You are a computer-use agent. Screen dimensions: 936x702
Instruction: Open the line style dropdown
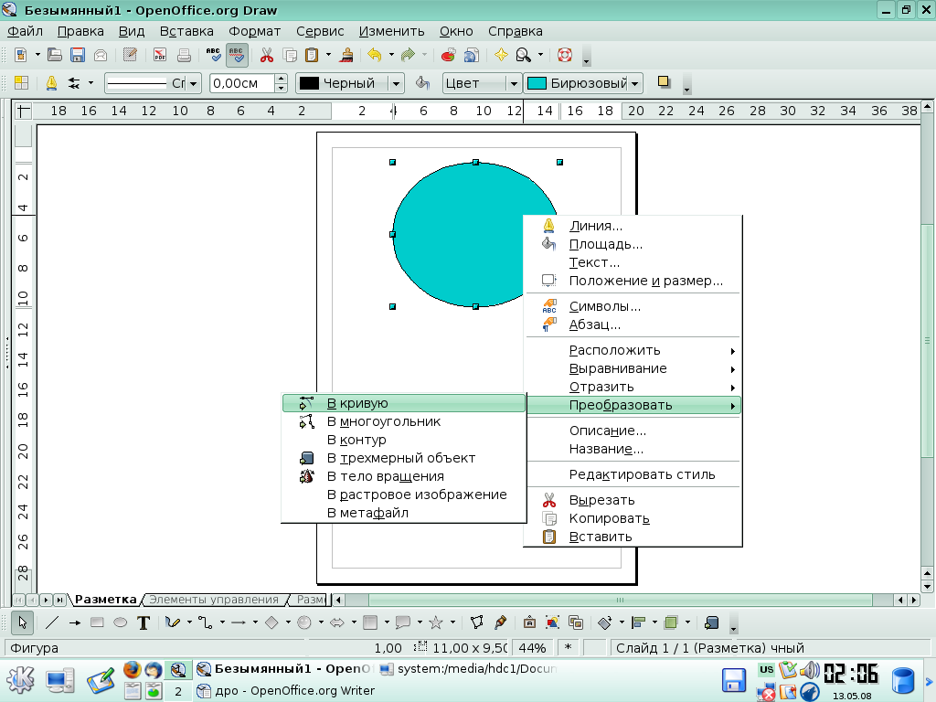[x=194, y=83]
